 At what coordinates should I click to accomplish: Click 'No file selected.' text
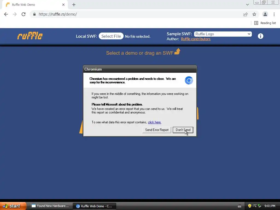[x=138, y=36]
